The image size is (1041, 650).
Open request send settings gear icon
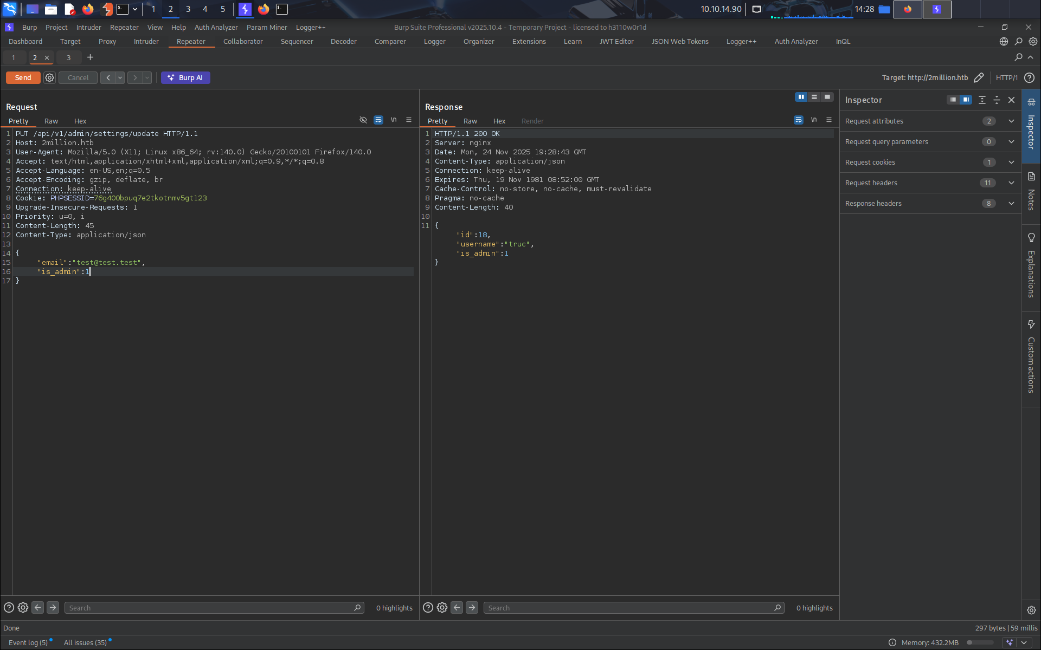[49, 77]
